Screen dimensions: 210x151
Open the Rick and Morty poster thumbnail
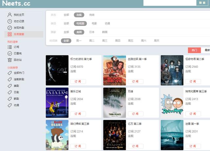click(172, 103)
